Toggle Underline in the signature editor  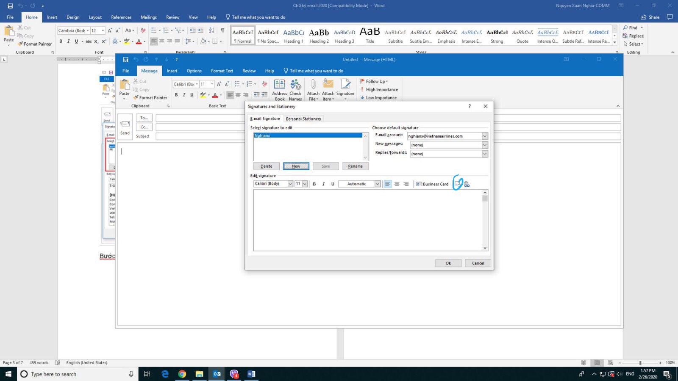pos(333,184)
